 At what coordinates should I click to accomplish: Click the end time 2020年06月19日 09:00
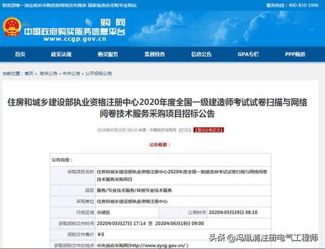pyautogui.click(x=179, y=224)
